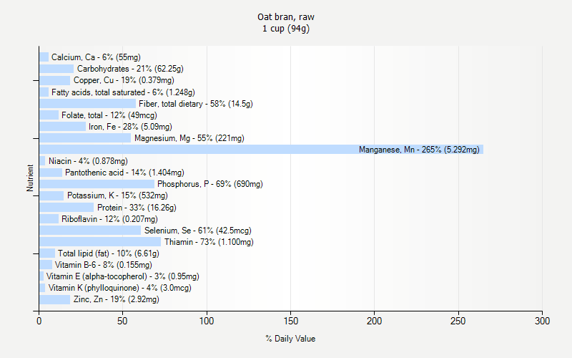Click the Thiamin bar in the chart

pyautogui.click(x=100, y=242)
